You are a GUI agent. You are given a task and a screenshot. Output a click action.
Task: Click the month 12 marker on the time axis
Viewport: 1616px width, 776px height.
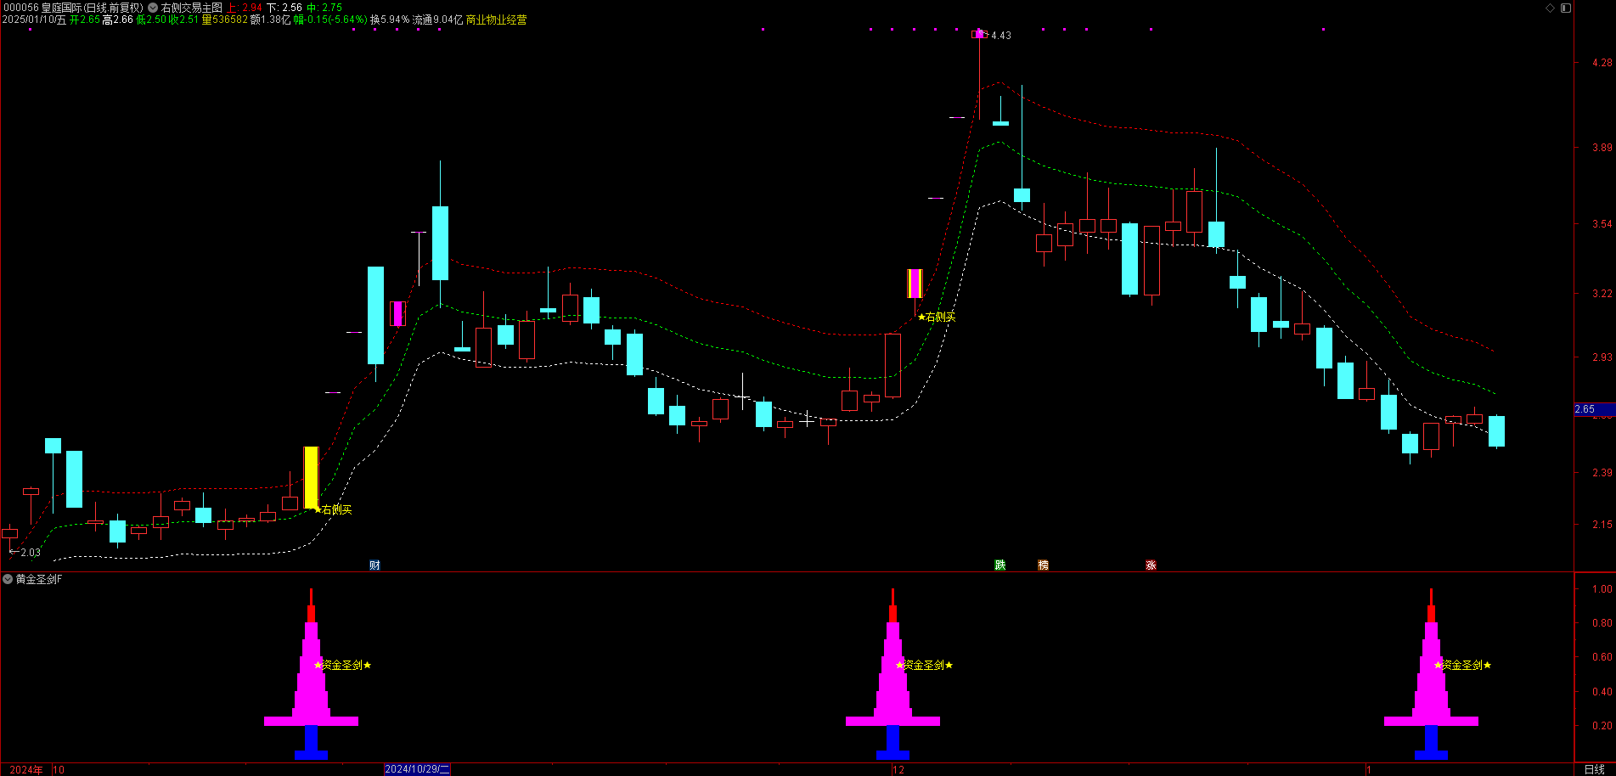898,770
